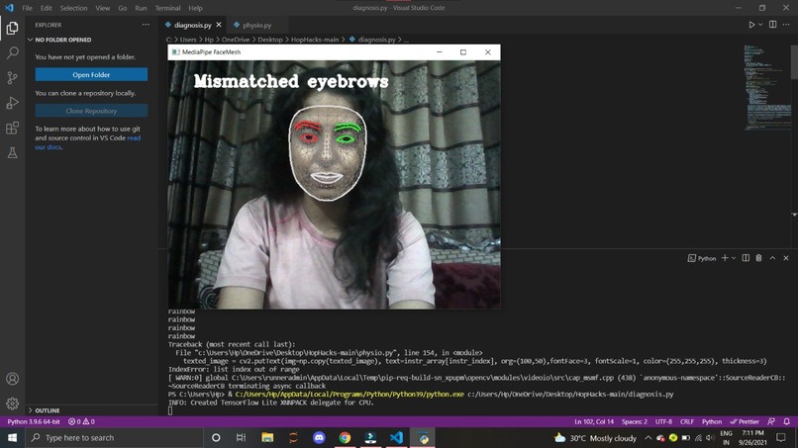Open Task View on the taskbar
The image size is (798, 448).
(242, 437)
